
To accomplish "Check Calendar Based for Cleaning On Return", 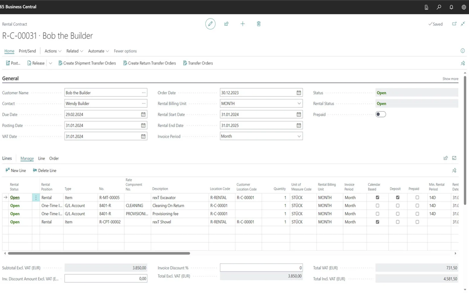I will click(x=378, y=206).
